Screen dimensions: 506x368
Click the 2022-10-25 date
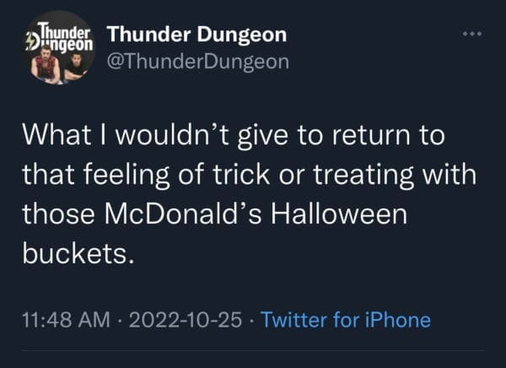pos(188,320)
